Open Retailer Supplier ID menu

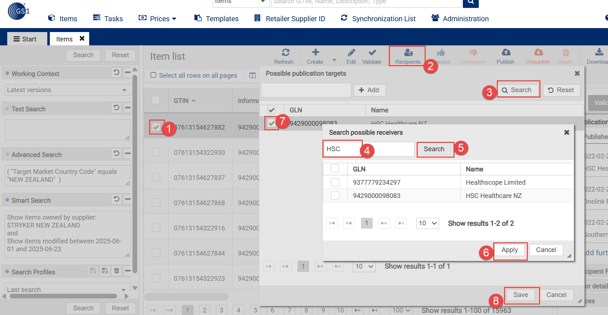coord(290,18)
